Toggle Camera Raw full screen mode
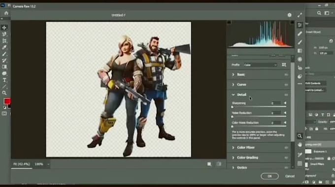 pos(300,15)
